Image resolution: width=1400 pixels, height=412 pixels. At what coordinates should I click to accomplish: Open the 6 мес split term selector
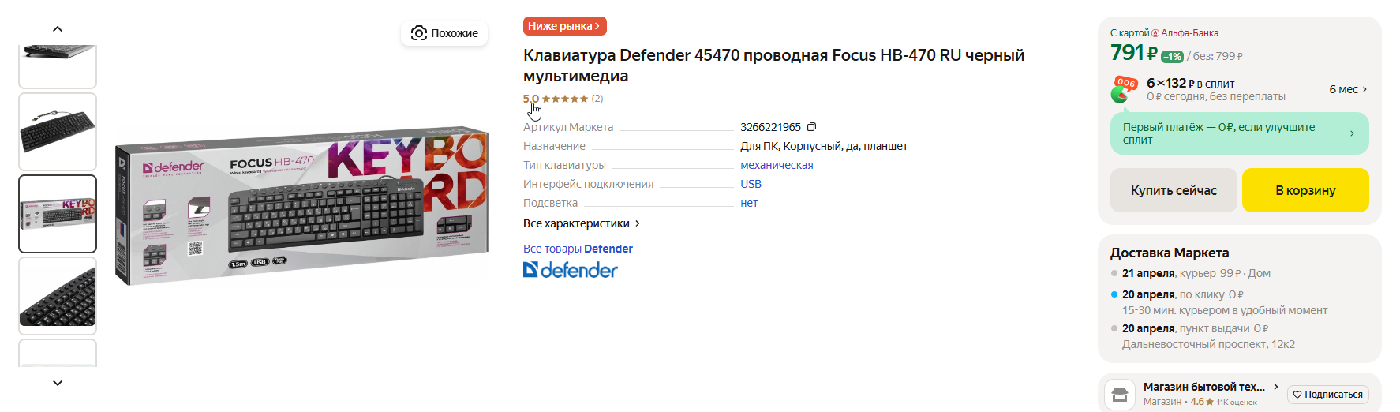[x=1348, y=89]
